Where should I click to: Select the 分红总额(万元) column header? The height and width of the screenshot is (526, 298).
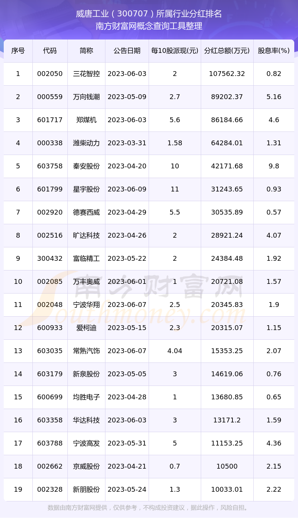coord(227,51)
